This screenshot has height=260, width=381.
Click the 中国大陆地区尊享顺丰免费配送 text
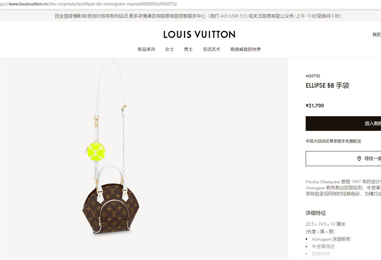(333, 141)
